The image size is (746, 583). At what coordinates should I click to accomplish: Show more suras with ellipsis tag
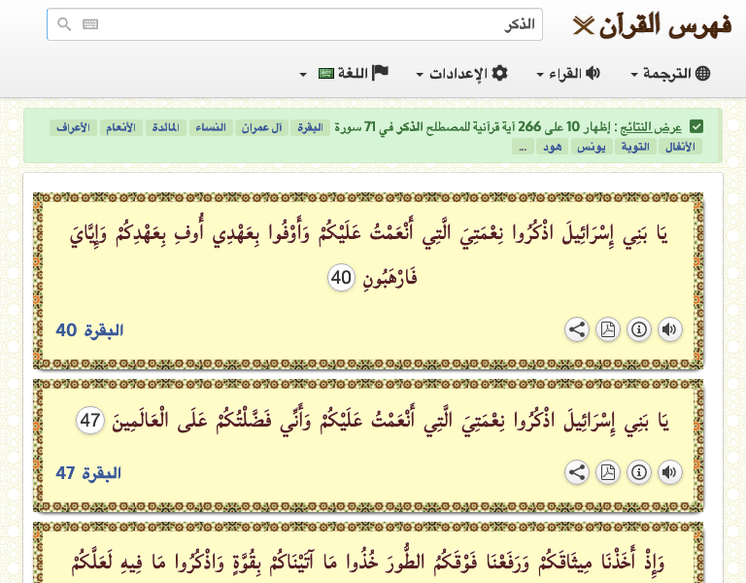coord(523,147)
